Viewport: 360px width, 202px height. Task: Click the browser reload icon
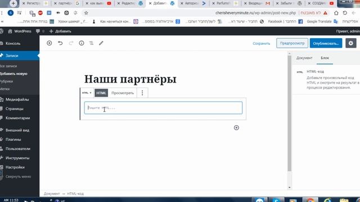[x=345, y=13]
